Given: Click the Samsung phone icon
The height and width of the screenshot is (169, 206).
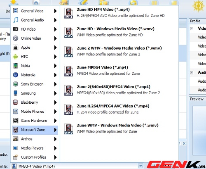Looking at the screenshot, I should pos(16,93).
